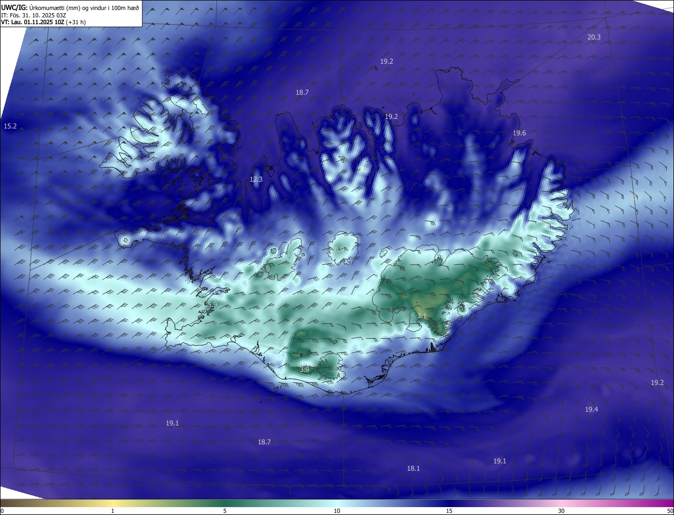This screenshot has height=515, width=674.
Task: Click the 5.6 value on Langjökull glacier
Action: (x=265, y=269)
